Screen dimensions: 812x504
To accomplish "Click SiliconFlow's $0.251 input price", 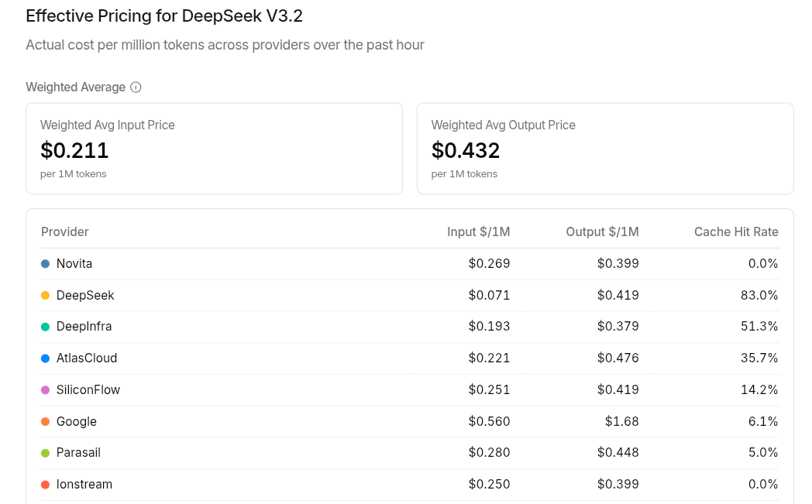I will pyautogui.click(x=490, y=390).
